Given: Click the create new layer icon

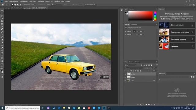Looking at the screenshot, I should pyautogui.click(x=152, y=105).
